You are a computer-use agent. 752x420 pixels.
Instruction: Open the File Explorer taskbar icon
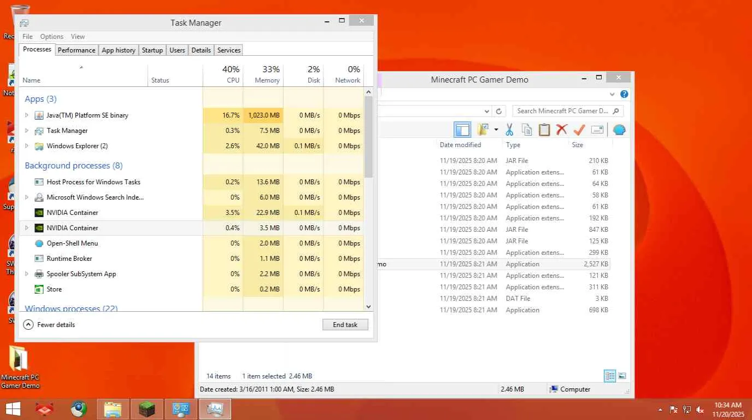pyautogui.click(x=113, y=409)
